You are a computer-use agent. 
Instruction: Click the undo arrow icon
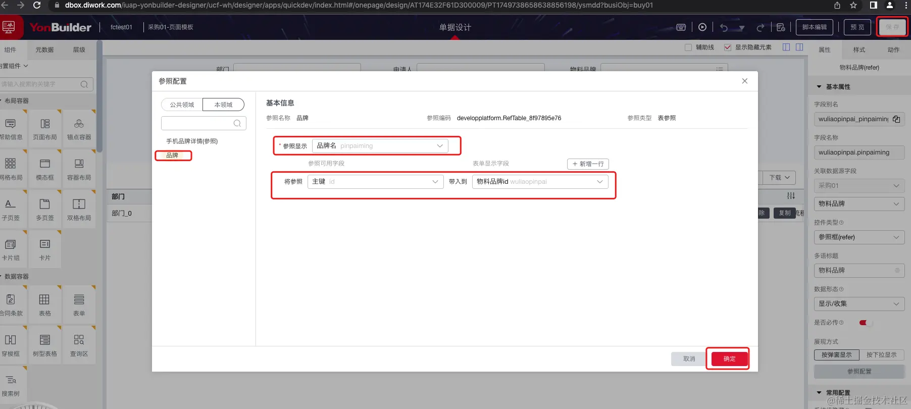(x=724, y=27)
